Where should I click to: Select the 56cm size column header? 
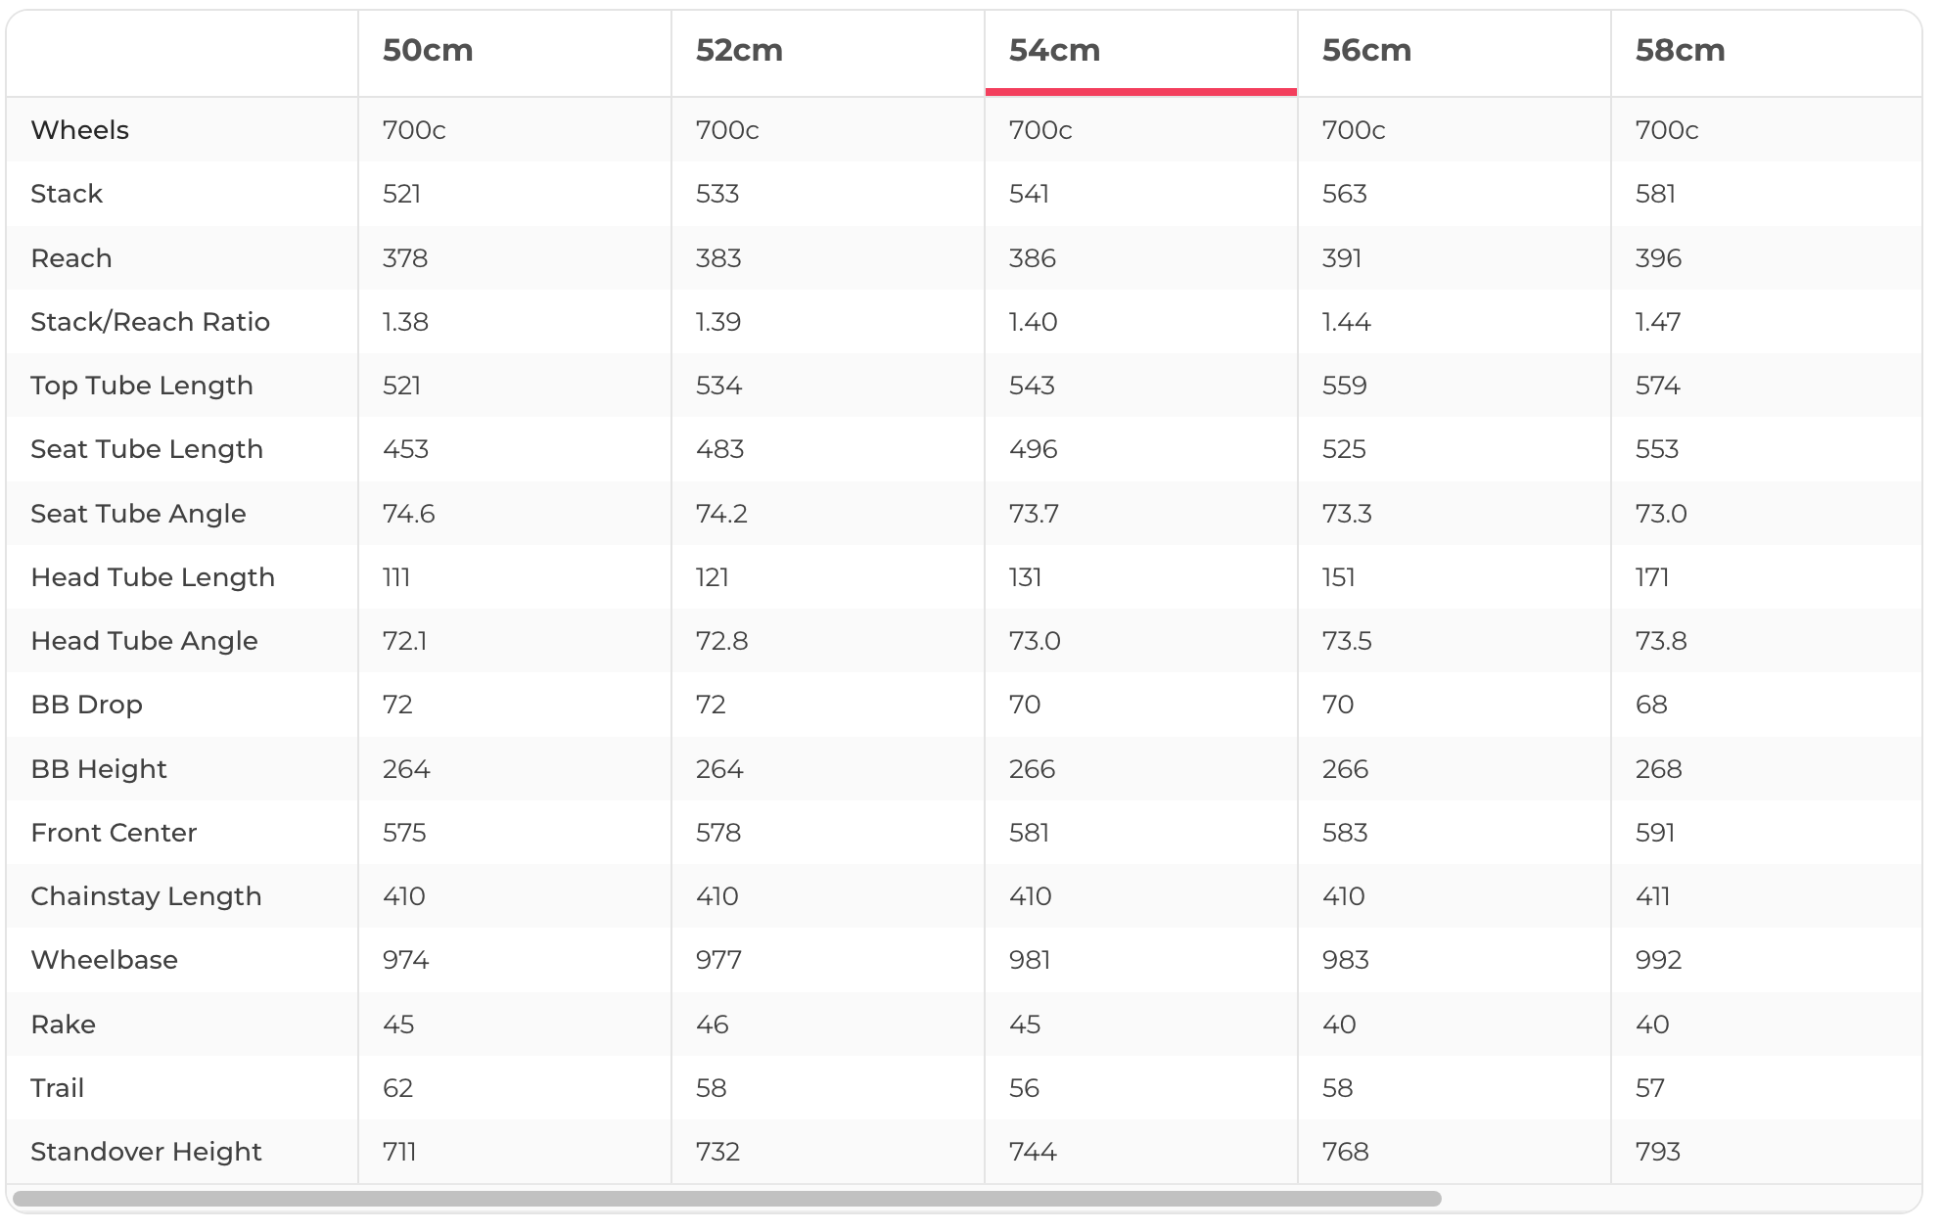point(1366,51)
